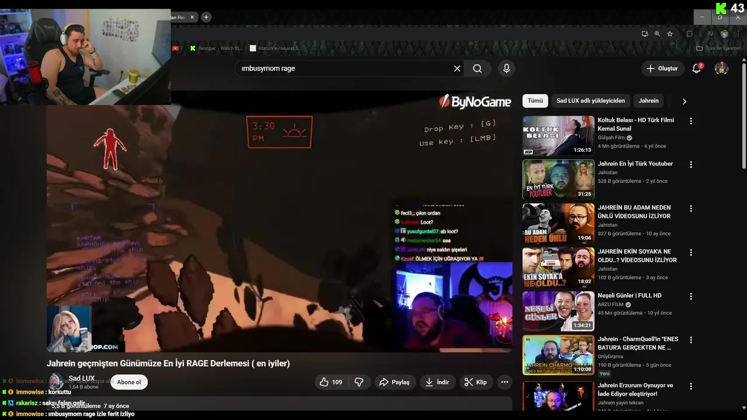Select the Sad LUX adlı yükleyiciden chip
This screenshot has height=420, width=747.
tap(591, 101)
